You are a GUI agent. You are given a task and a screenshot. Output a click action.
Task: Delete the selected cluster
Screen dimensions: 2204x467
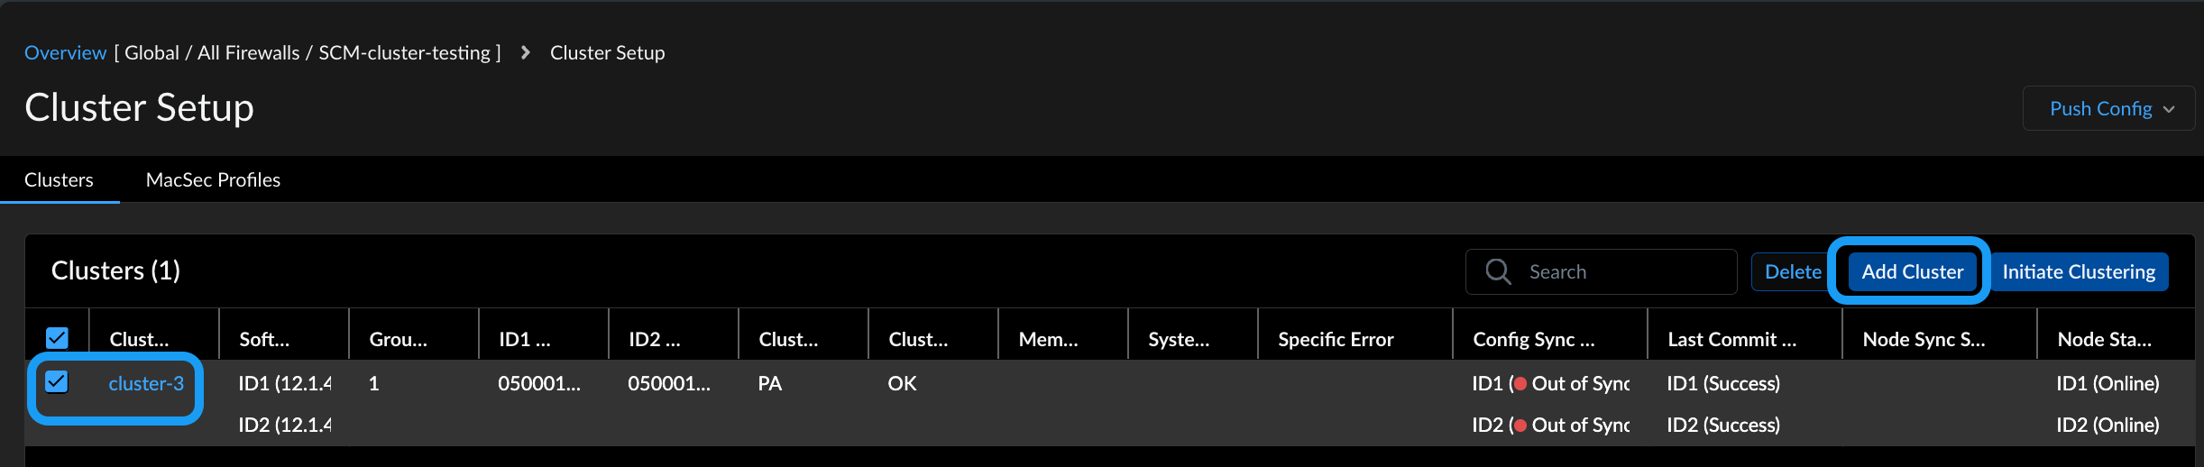click(1792, 272)
